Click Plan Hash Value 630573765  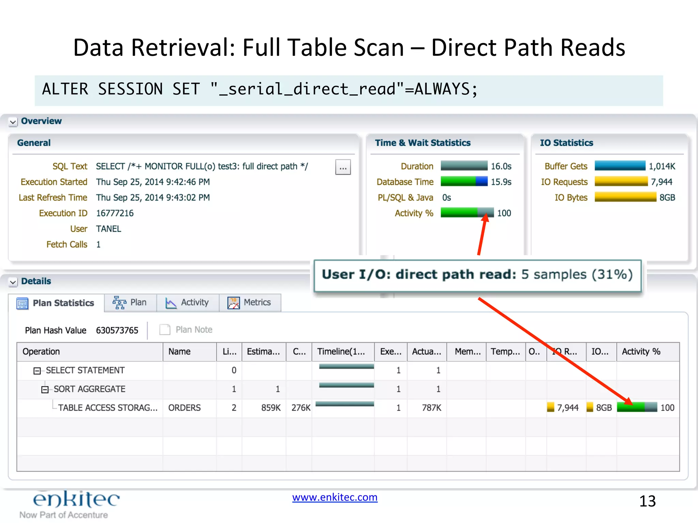(117, 330)
